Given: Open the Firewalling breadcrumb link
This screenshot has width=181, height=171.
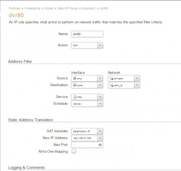Looking at the screenshot, I should [33, 8].
